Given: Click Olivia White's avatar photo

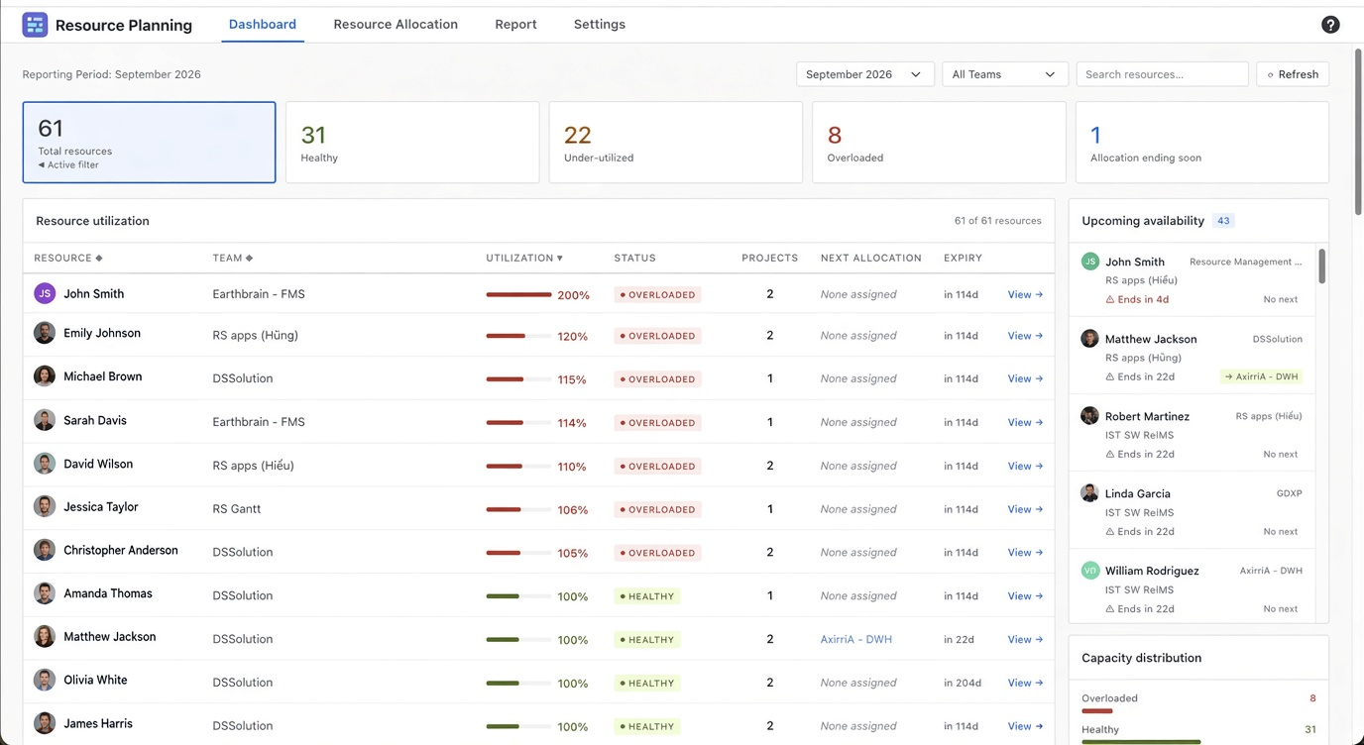Looking at the screenshot, I should [45, 680].
